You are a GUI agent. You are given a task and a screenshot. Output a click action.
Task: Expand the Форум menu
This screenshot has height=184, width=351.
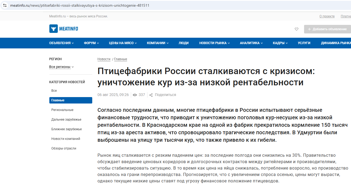(91, 43)
